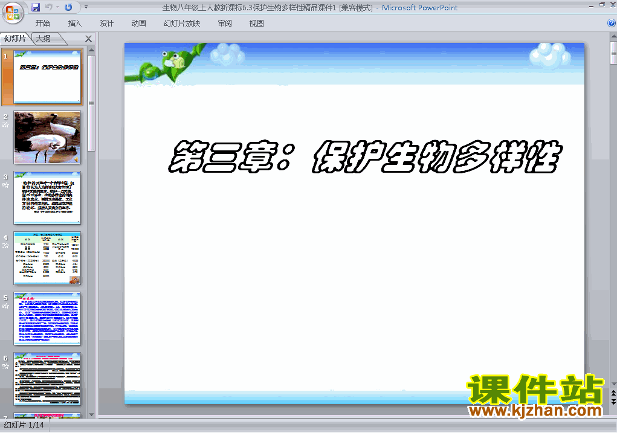
Task: Open the 动画 ribbon tab
Action: coord(138,24)
